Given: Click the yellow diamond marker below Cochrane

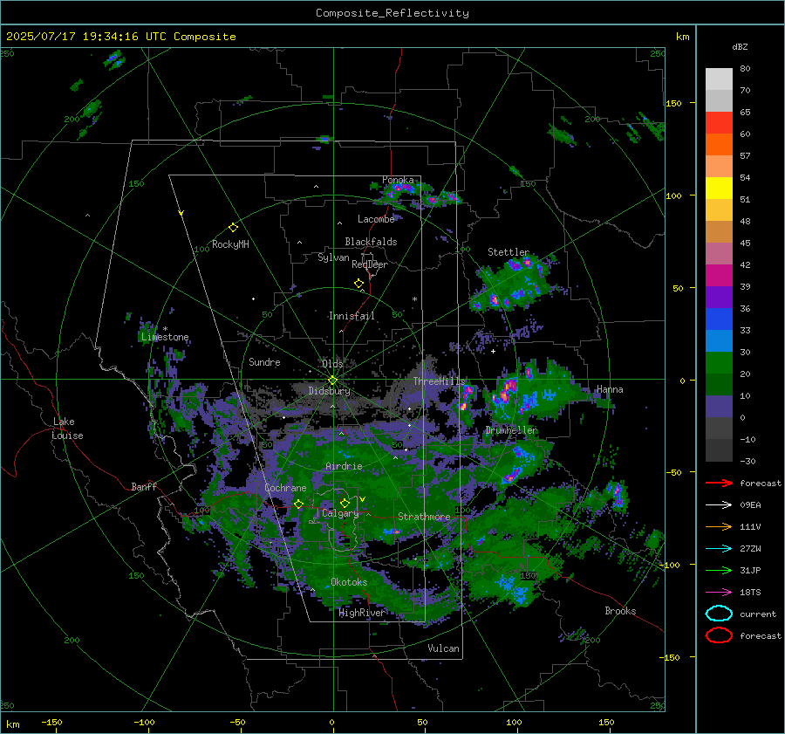Looking at the screenshot, I should point(298,504).
